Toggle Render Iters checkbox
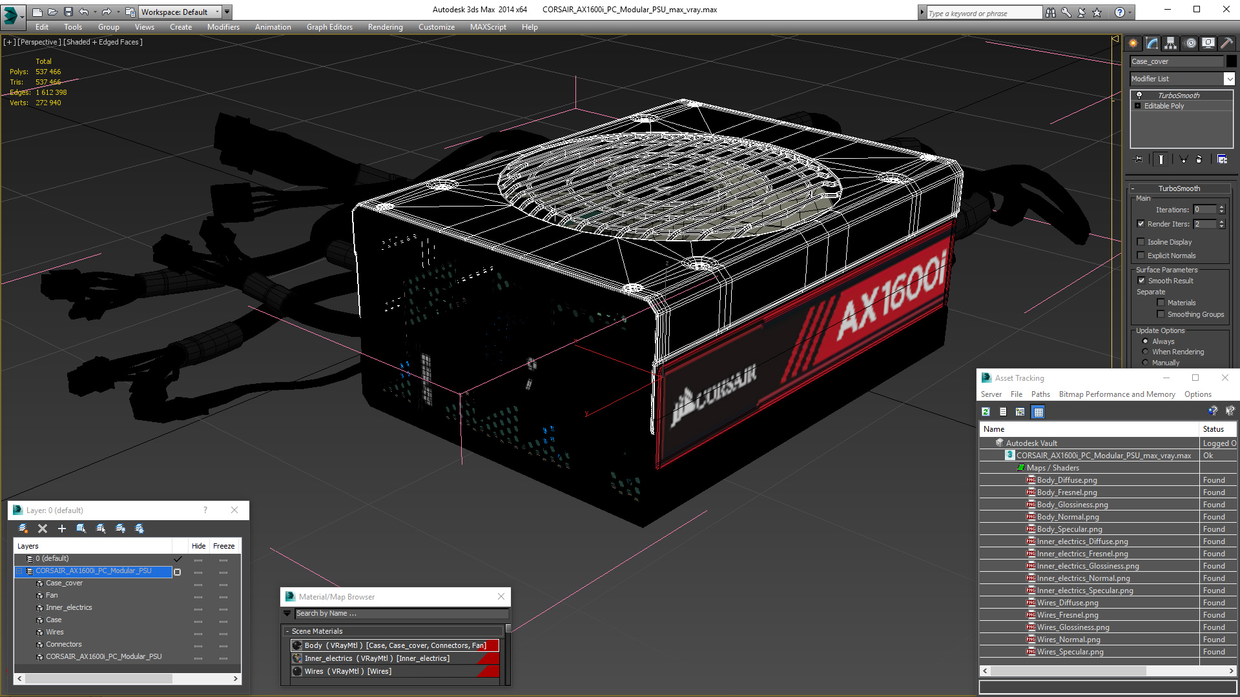Viewport: 1240px width, 697px height. click(1141, 224)
